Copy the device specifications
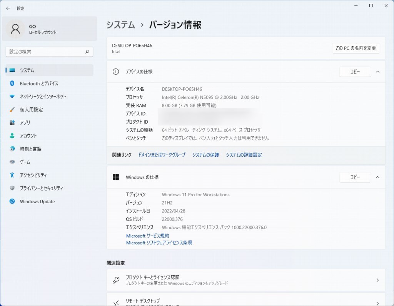This screenshot has width=394, height=306. (x=355, y=72)
